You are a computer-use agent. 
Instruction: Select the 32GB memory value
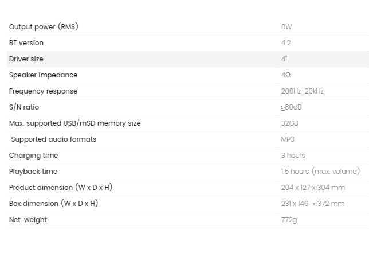[290, 123]
